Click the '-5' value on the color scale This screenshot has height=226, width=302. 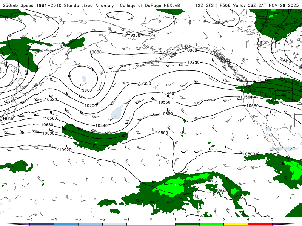pos(30,219)
